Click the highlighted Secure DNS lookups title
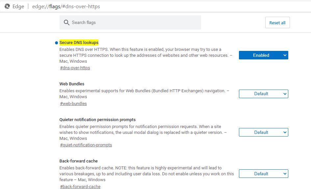The width and height of the screenshot is (311, 192). pyautogui.click(x=79, y=43)
